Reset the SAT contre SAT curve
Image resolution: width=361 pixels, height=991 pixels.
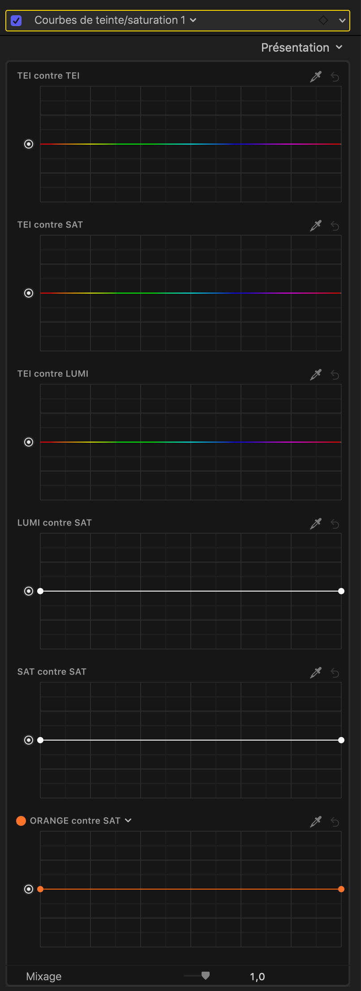(x=335, y=673)
